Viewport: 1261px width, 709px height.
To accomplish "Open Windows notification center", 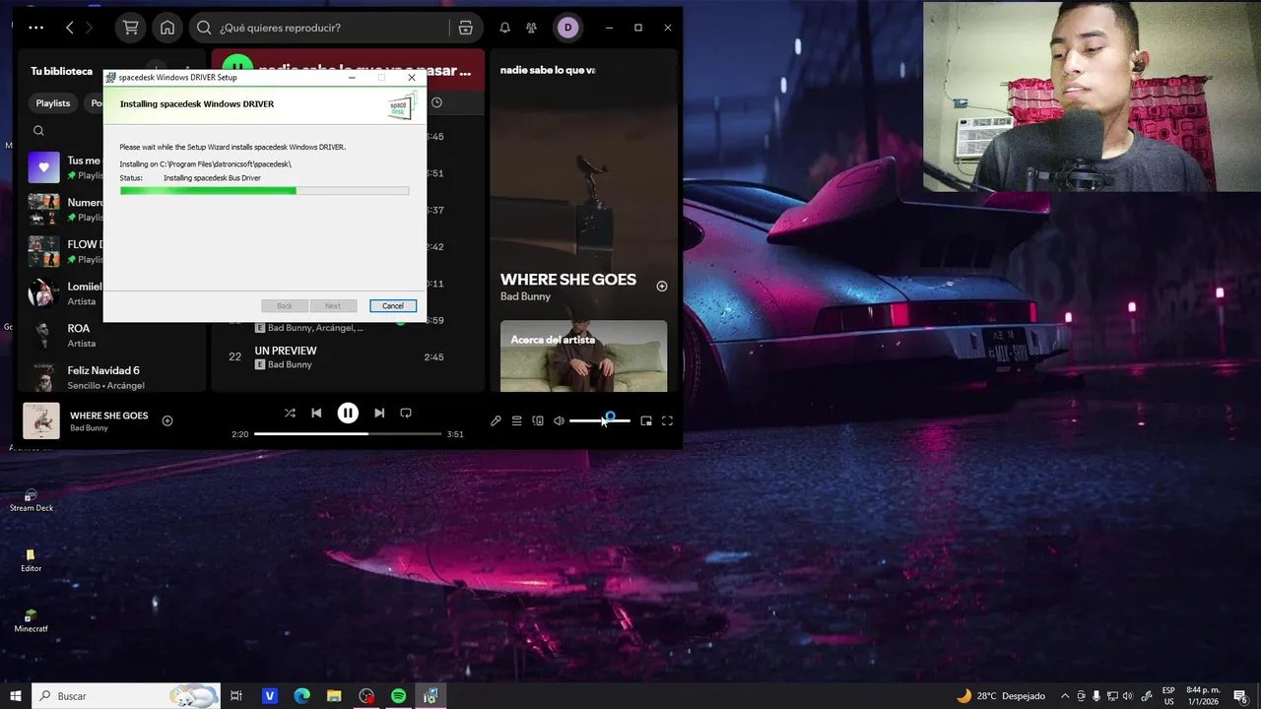I will [x=1240, y=696].
